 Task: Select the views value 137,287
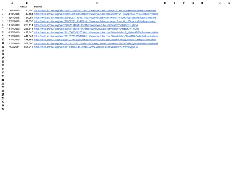(x=29, y=18)
